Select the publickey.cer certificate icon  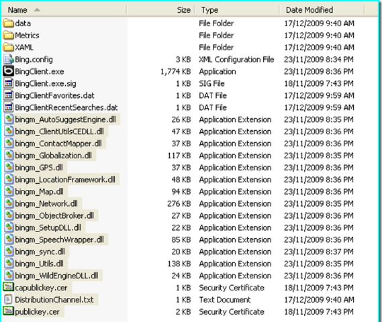[8, 311]
